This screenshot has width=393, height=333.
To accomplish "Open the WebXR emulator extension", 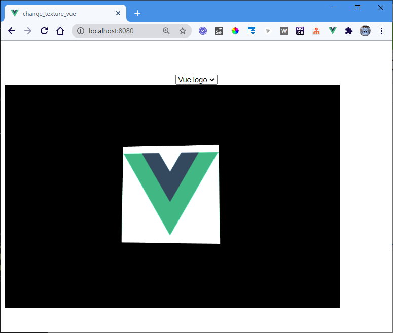I will coord(300,31).
